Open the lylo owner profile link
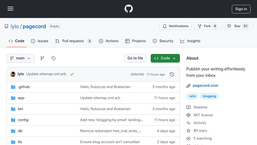This screenshot has height=145, width=257. click(x=14, y=26)
